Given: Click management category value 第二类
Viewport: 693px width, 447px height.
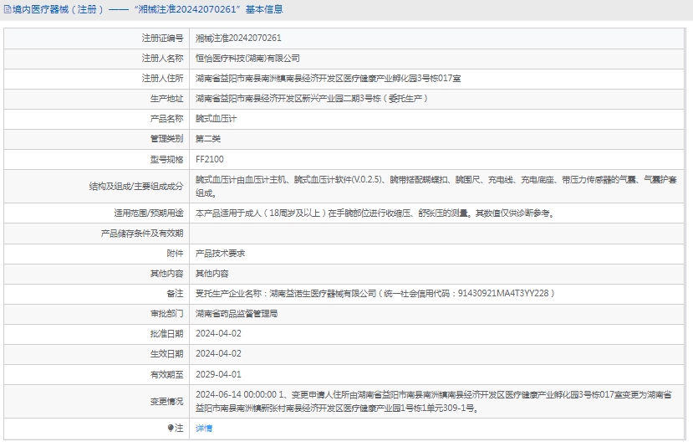Looking at the screenshot, I should [x=208, y=139].
